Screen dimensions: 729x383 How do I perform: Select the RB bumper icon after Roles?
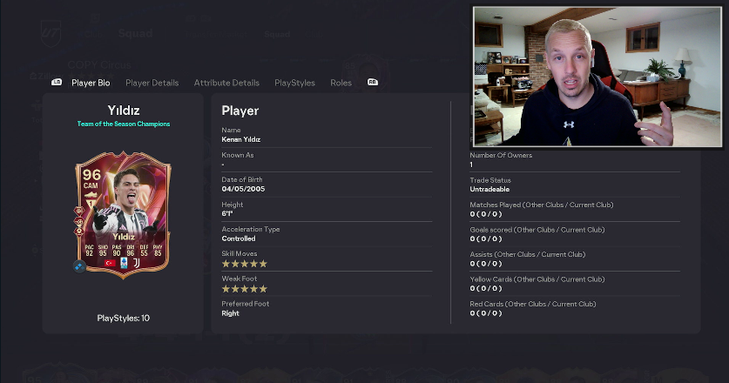click(373, 83)
